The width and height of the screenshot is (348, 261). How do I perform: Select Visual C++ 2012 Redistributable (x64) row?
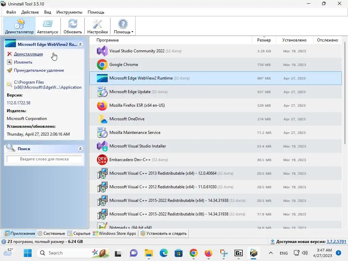coord(215,187)
